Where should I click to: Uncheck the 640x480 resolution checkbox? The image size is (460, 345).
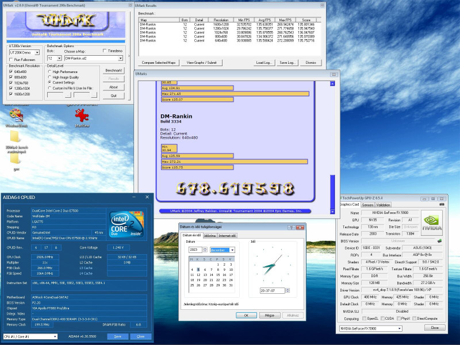11,71
